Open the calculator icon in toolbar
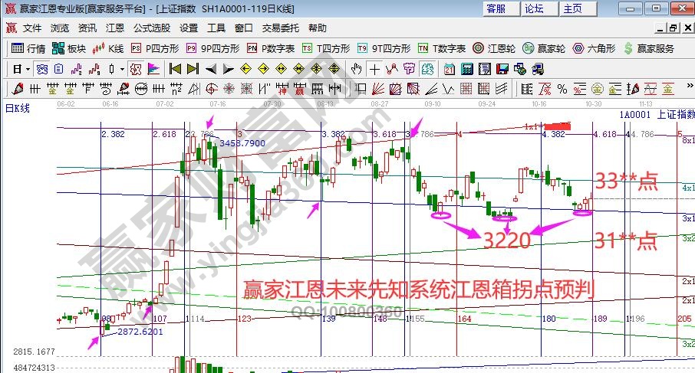 (466, 68)
